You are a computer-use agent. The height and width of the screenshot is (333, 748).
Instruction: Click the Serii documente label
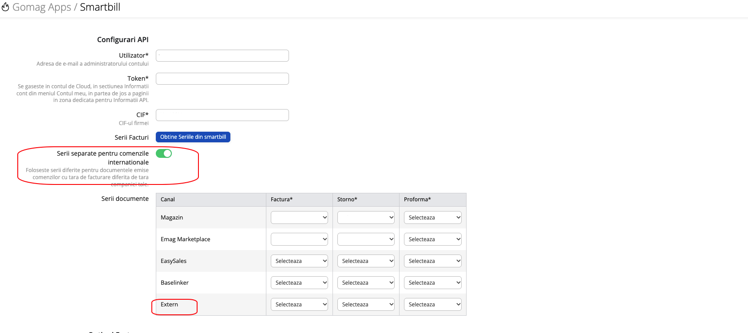pyautogui.click(x=125, y=199)
